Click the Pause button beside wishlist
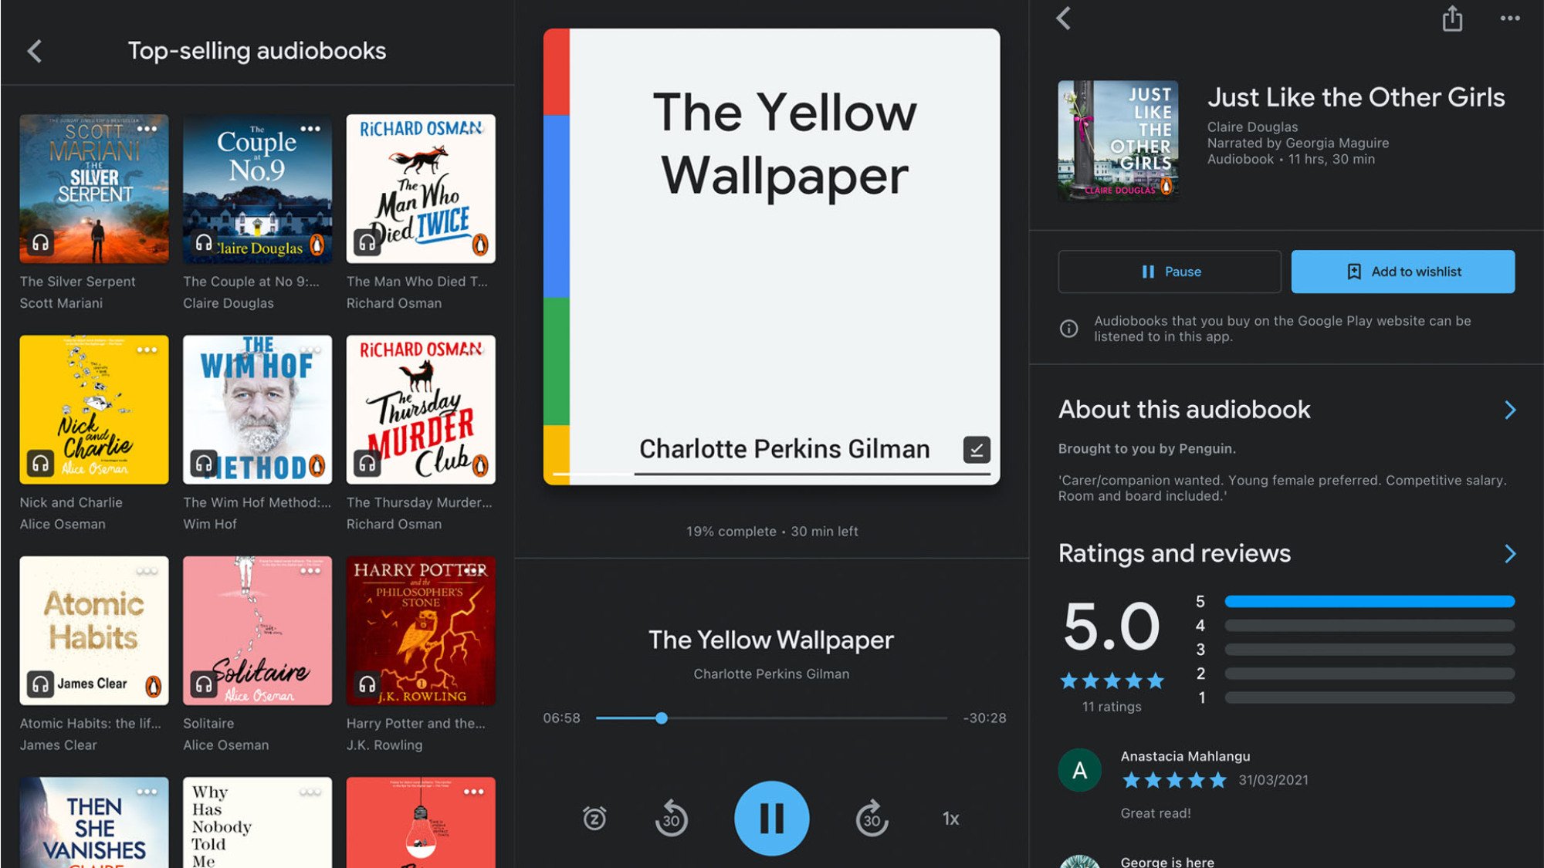The image size is (1544, 868). 1170,272
